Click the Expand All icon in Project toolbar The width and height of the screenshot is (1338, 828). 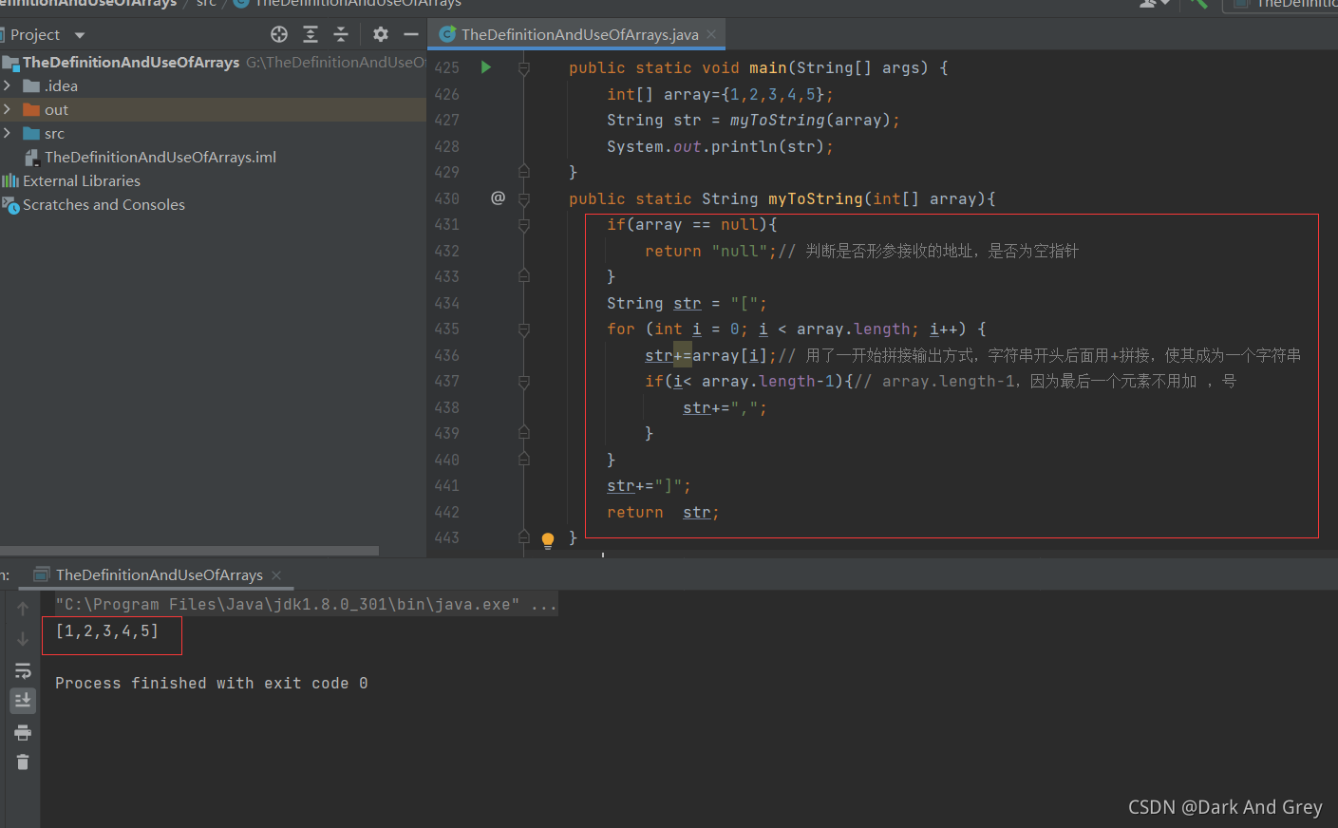pos(311,34)
